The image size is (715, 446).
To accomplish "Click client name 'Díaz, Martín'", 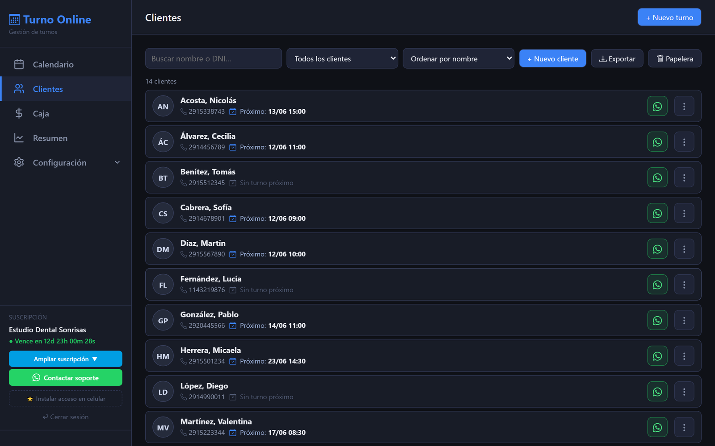I will pos(203,243).
